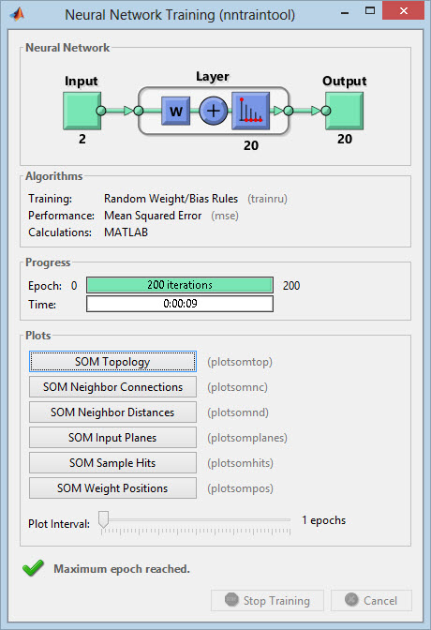Close the Neural Network Training window
Screen dimensions: 431x630
(x=403, y=11)
